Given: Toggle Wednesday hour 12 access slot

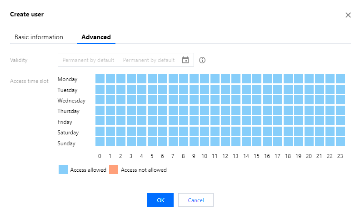Looking at the screenshot, I should (x=225, y=100).
